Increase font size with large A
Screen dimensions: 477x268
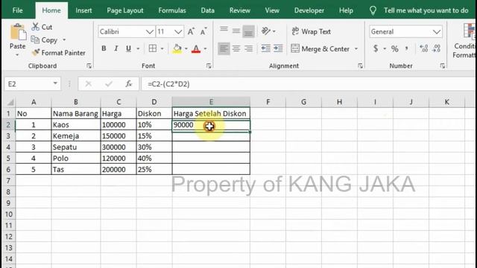tap(191, 31)
